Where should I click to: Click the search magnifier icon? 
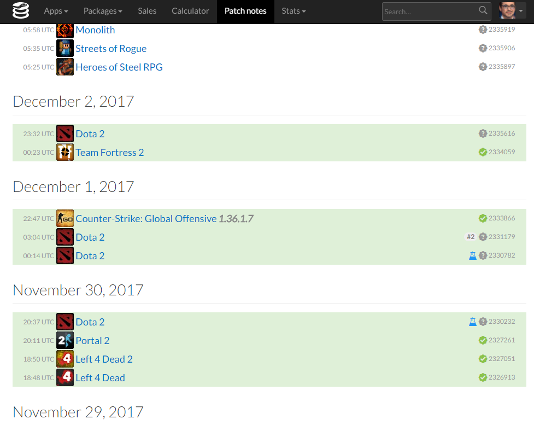tap(483, 10)
